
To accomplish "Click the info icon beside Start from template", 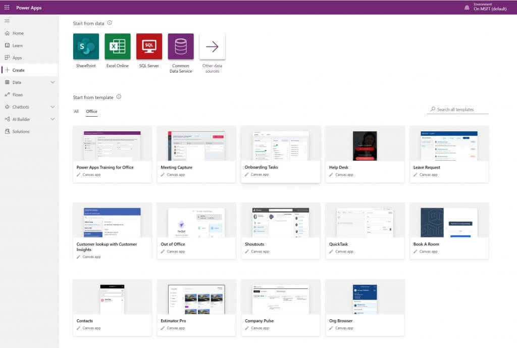I will point(119,96).
